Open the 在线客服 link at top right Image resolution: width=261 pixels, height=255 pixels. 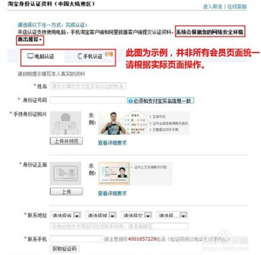(x=237, y=7)
